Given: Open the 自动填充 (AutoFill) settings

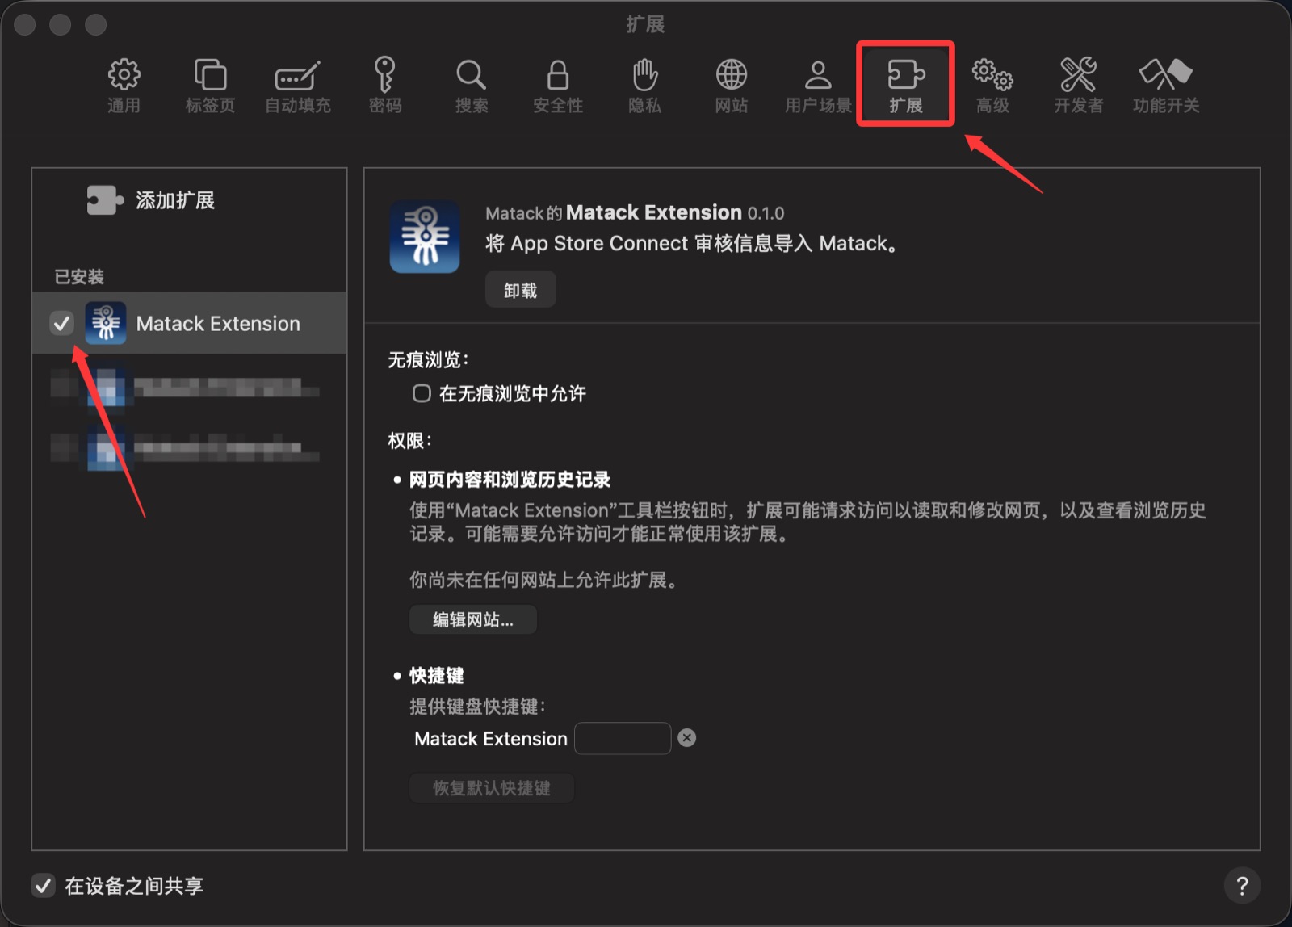Looking at the screenshot, I should (x=298, y=85).
